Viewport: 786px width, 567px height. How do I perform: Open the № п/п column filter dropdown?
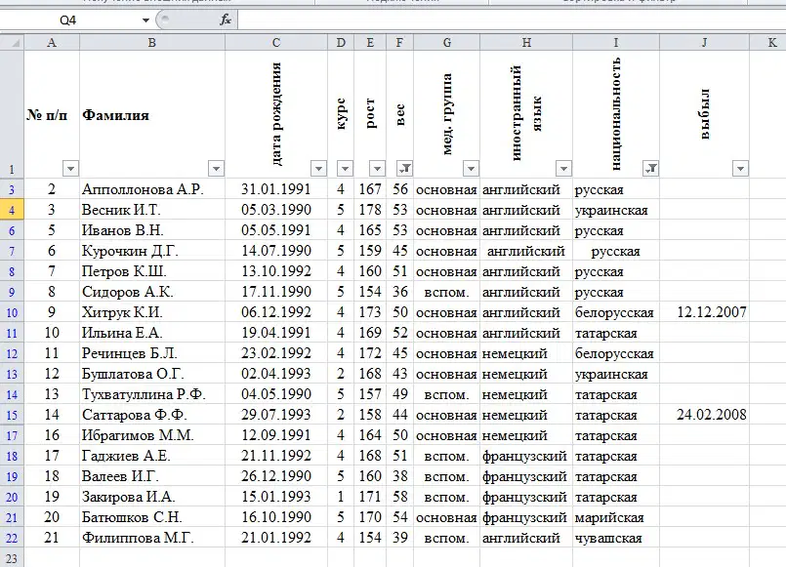coord(70,168)
